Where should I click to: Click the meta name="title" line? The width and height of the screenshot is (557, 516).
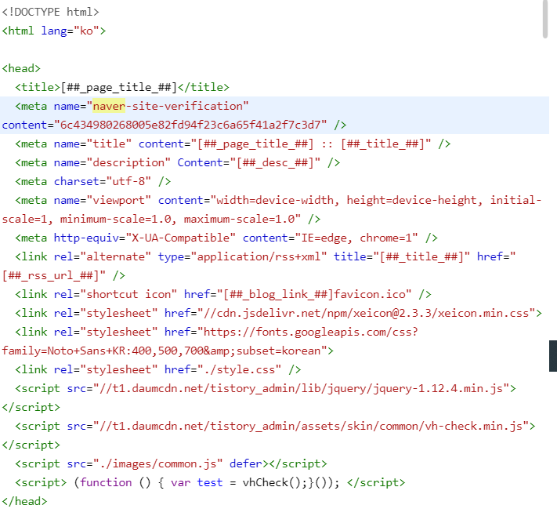[x=233, y=144]
